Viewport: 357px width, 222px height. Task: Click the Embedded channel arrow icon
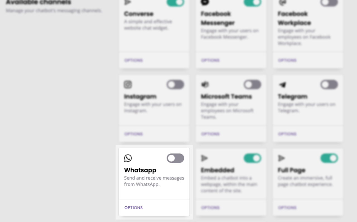point(205,158)
